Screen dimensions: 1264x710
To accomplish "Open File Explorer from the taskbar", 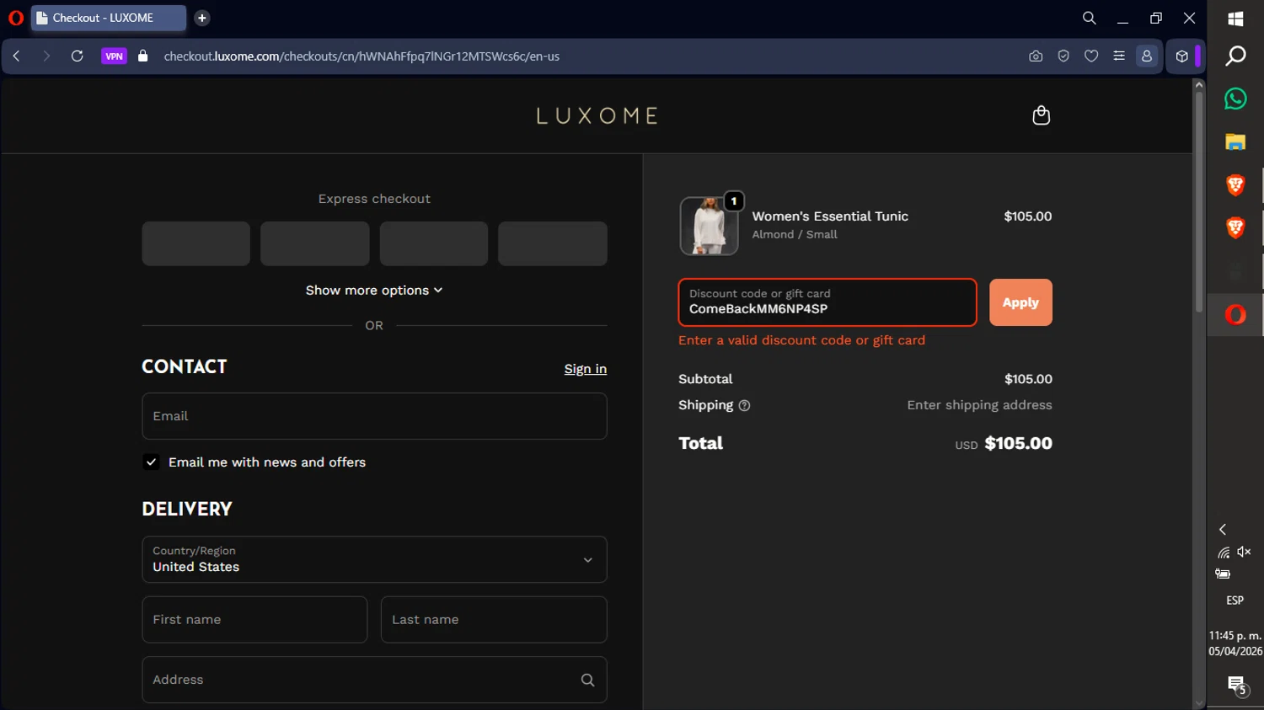I will (x=1235, y=141).
